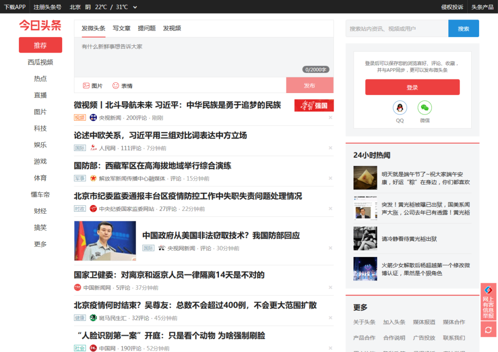Dismiss the 北京市纪委监委 article with its X

[x=330, y=208]
